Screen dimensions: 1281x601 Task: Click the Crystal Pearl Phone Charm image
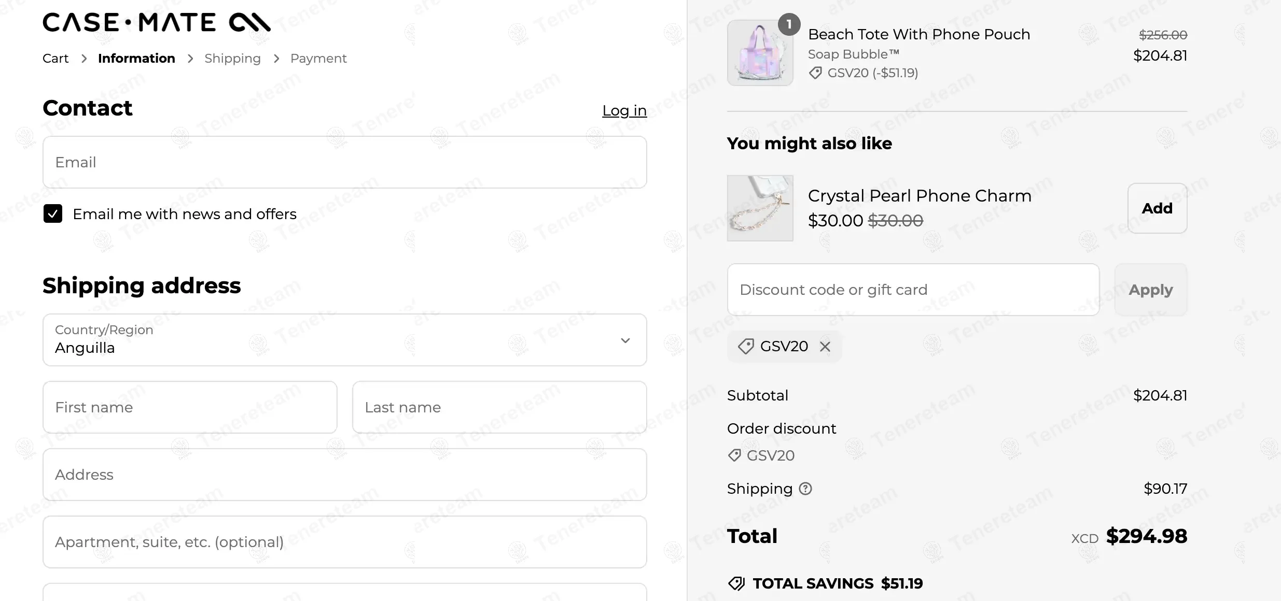tap(760, 208)
